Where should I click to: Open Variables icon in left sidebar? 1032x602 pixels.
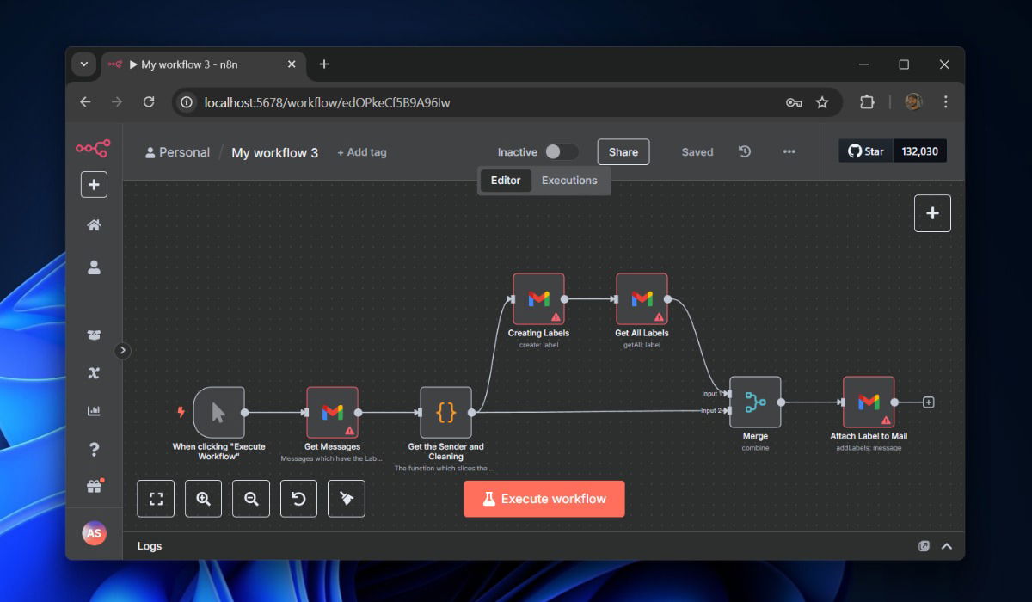pos(94,372)
